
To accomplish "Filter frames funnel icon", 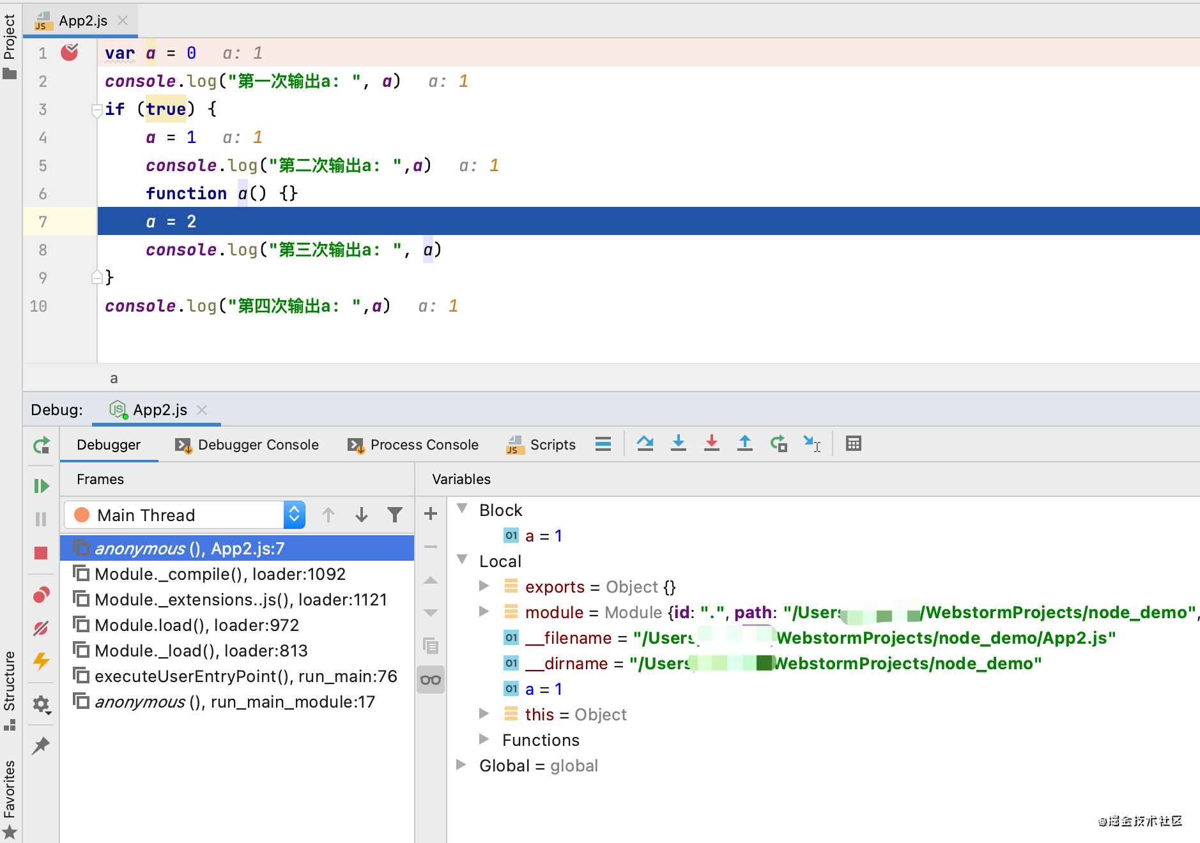I will [395, 515].
